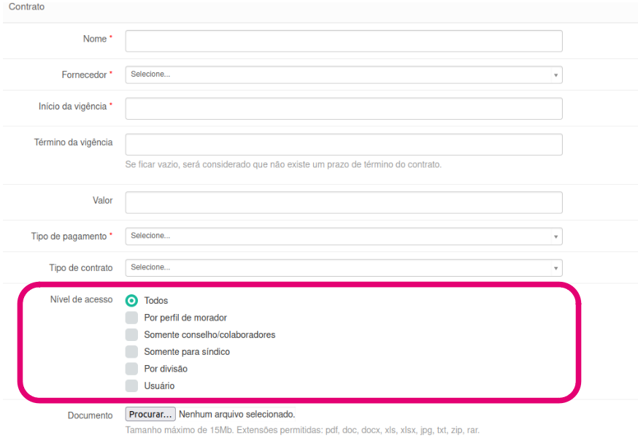Click the Procurar... file button
638x441 pixels.
tap(150, 414)
